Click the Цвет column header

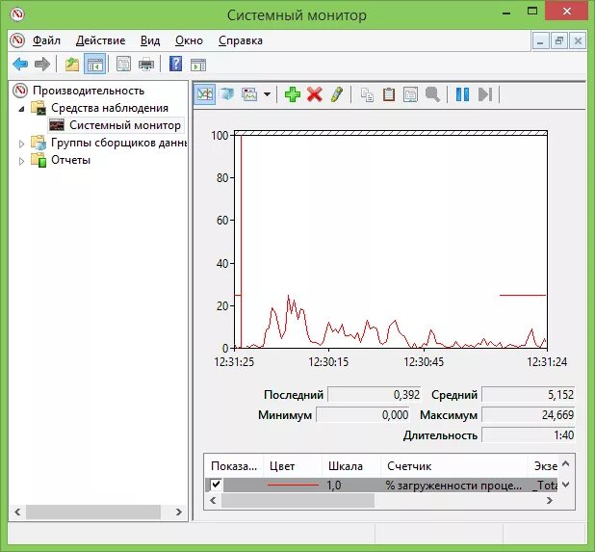tap(293, 466)
